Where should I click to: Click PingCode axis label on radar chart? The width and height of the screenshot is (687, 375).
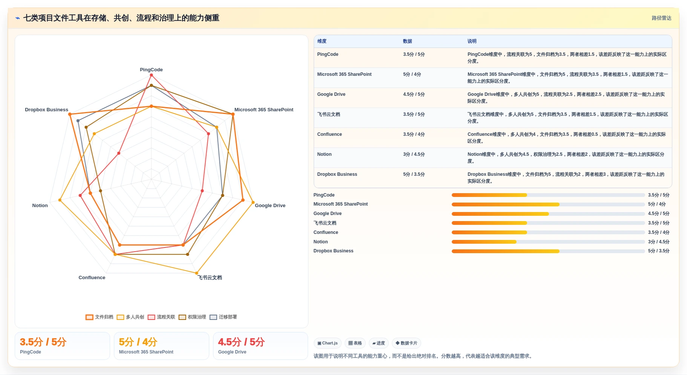(151, 70)
